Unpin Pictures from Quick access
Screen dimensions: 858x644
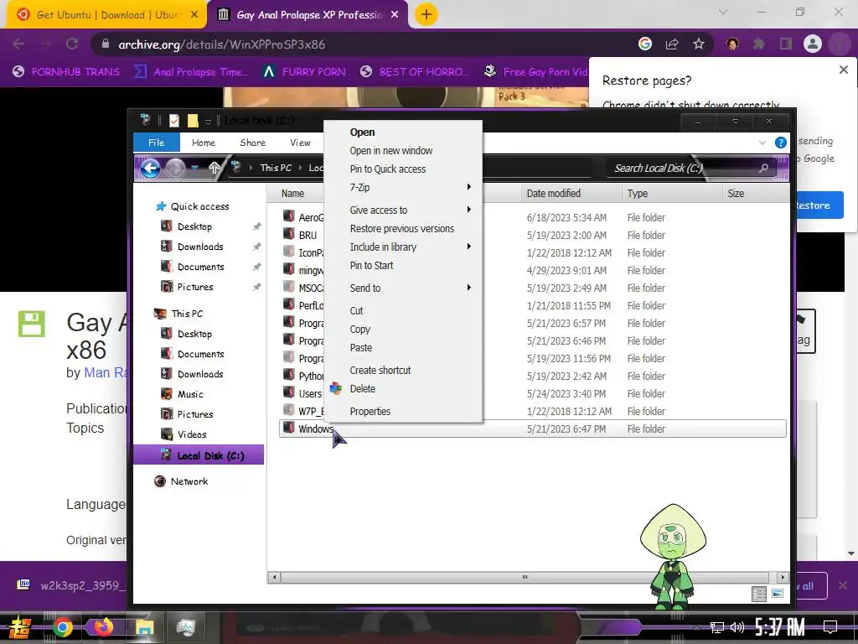coord(256,287)
